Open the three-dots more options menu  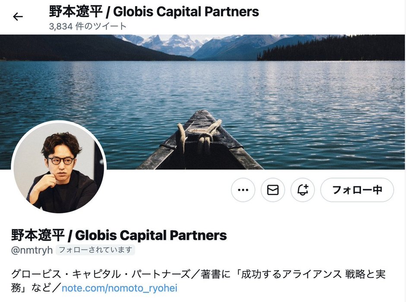(x=243, y=190)
